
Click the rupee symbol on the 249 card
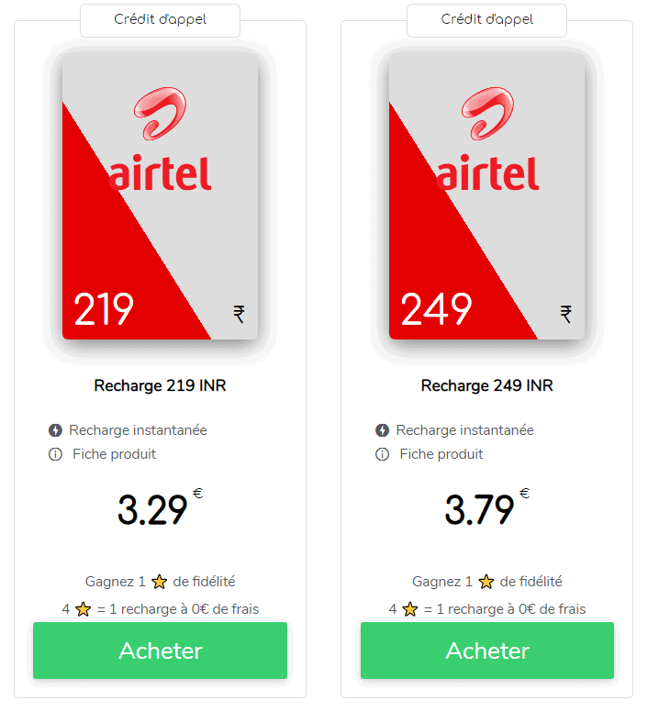(565, 314)
